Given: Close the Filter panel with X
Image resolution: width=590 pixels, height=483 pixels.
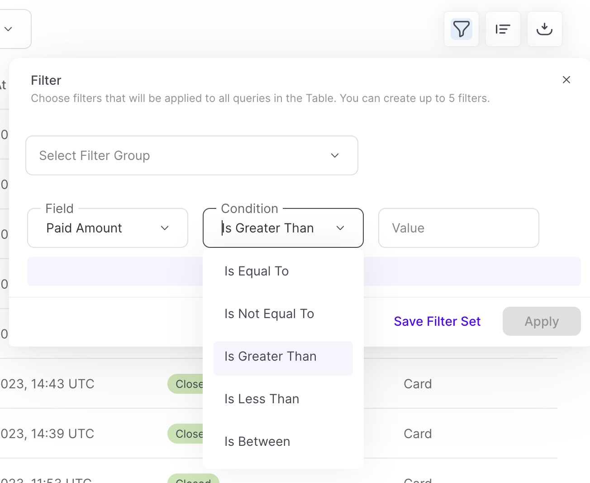Looking at the screenshot, I should (566, 80).
